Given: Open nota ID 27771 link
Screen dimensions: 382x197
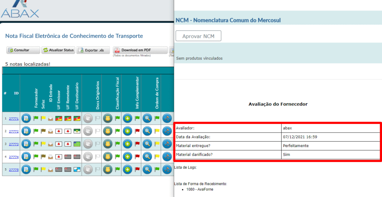Looking at the screenshot, I should (13, 119).
